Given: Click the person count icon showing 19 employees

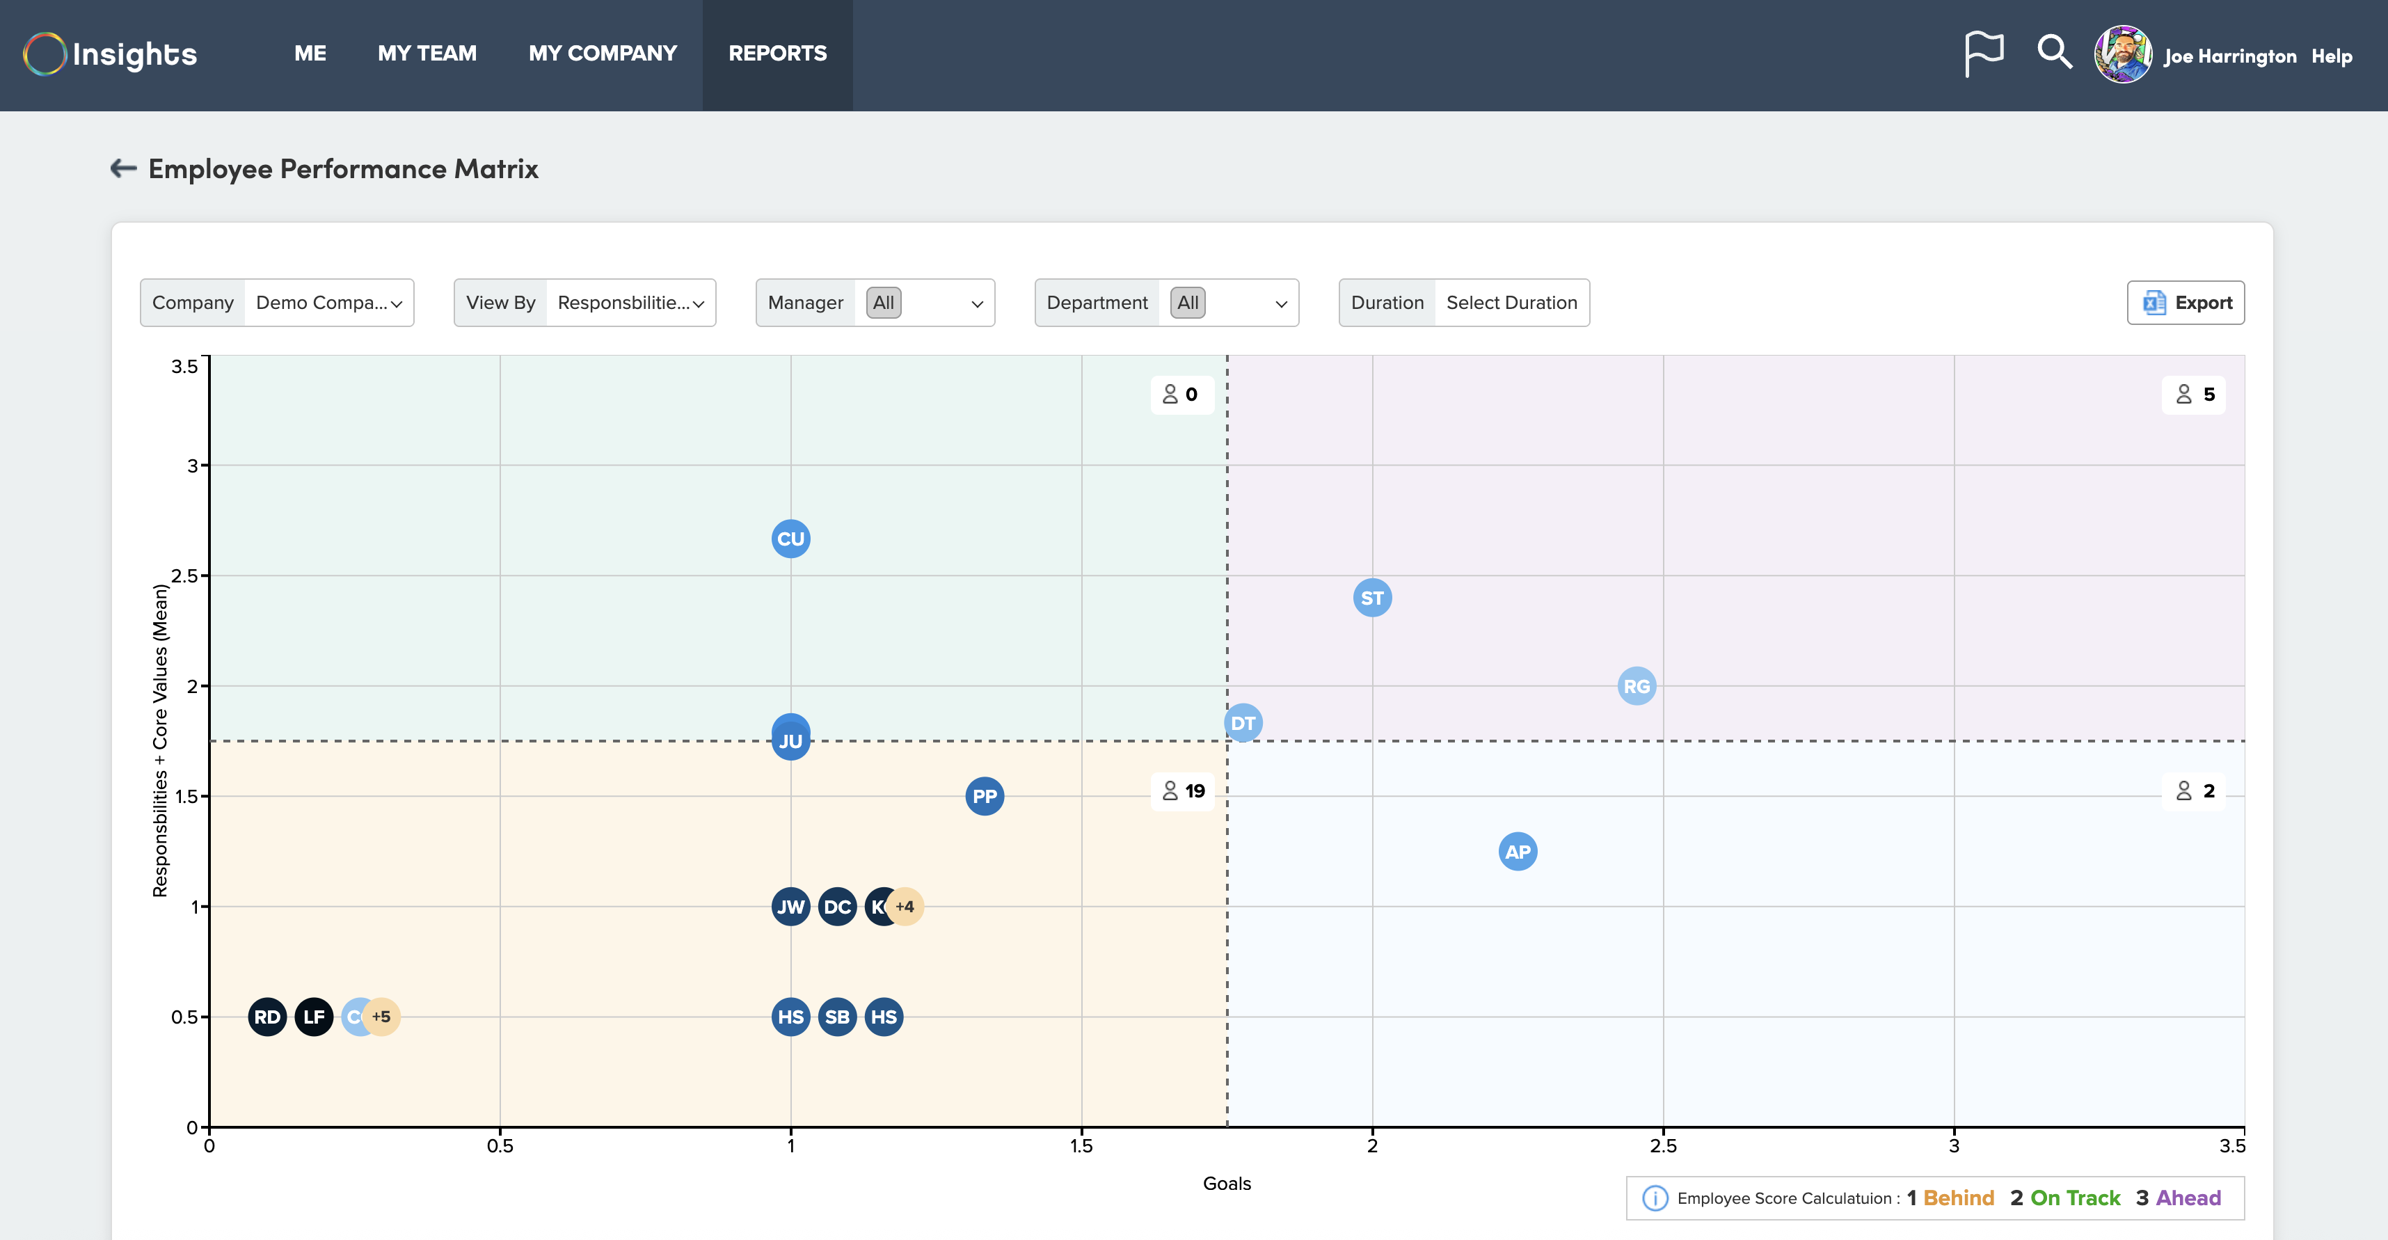Looking at the screenshot, I should tap(1170, 793).
